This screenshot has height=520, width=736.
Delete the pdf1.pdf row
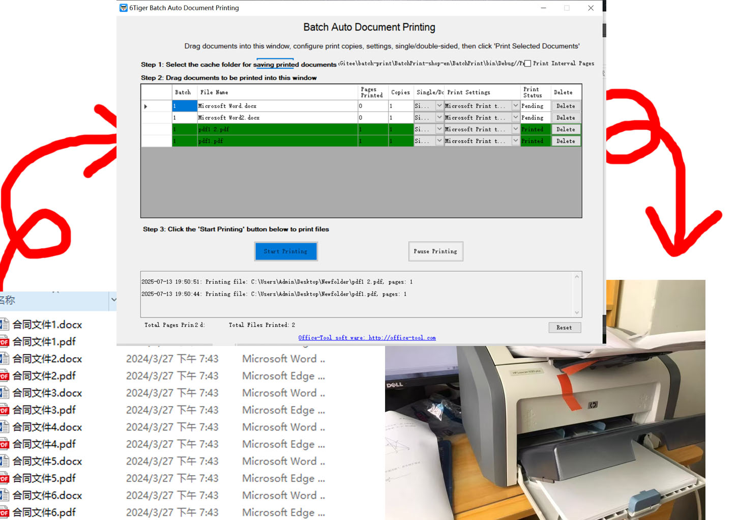tap(566, 141)
